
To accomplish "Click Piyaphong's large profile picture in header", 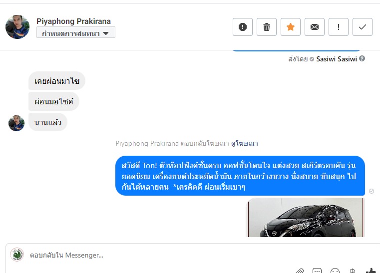I will coord(17,27).
